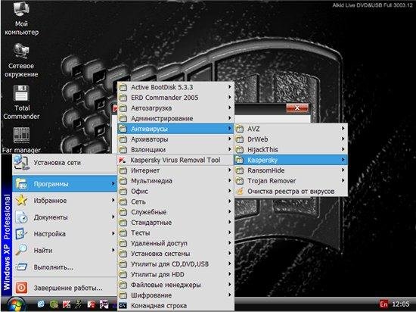Viewport: 416px width, 312px height.
Task: Click the console icon next to Командная строка
Action: (x=123, y=306)
